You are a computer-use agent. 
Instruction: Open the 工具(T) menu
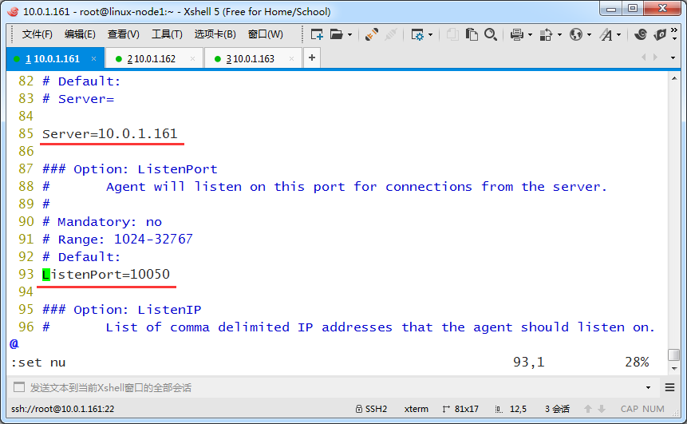[x=167, y=34]
